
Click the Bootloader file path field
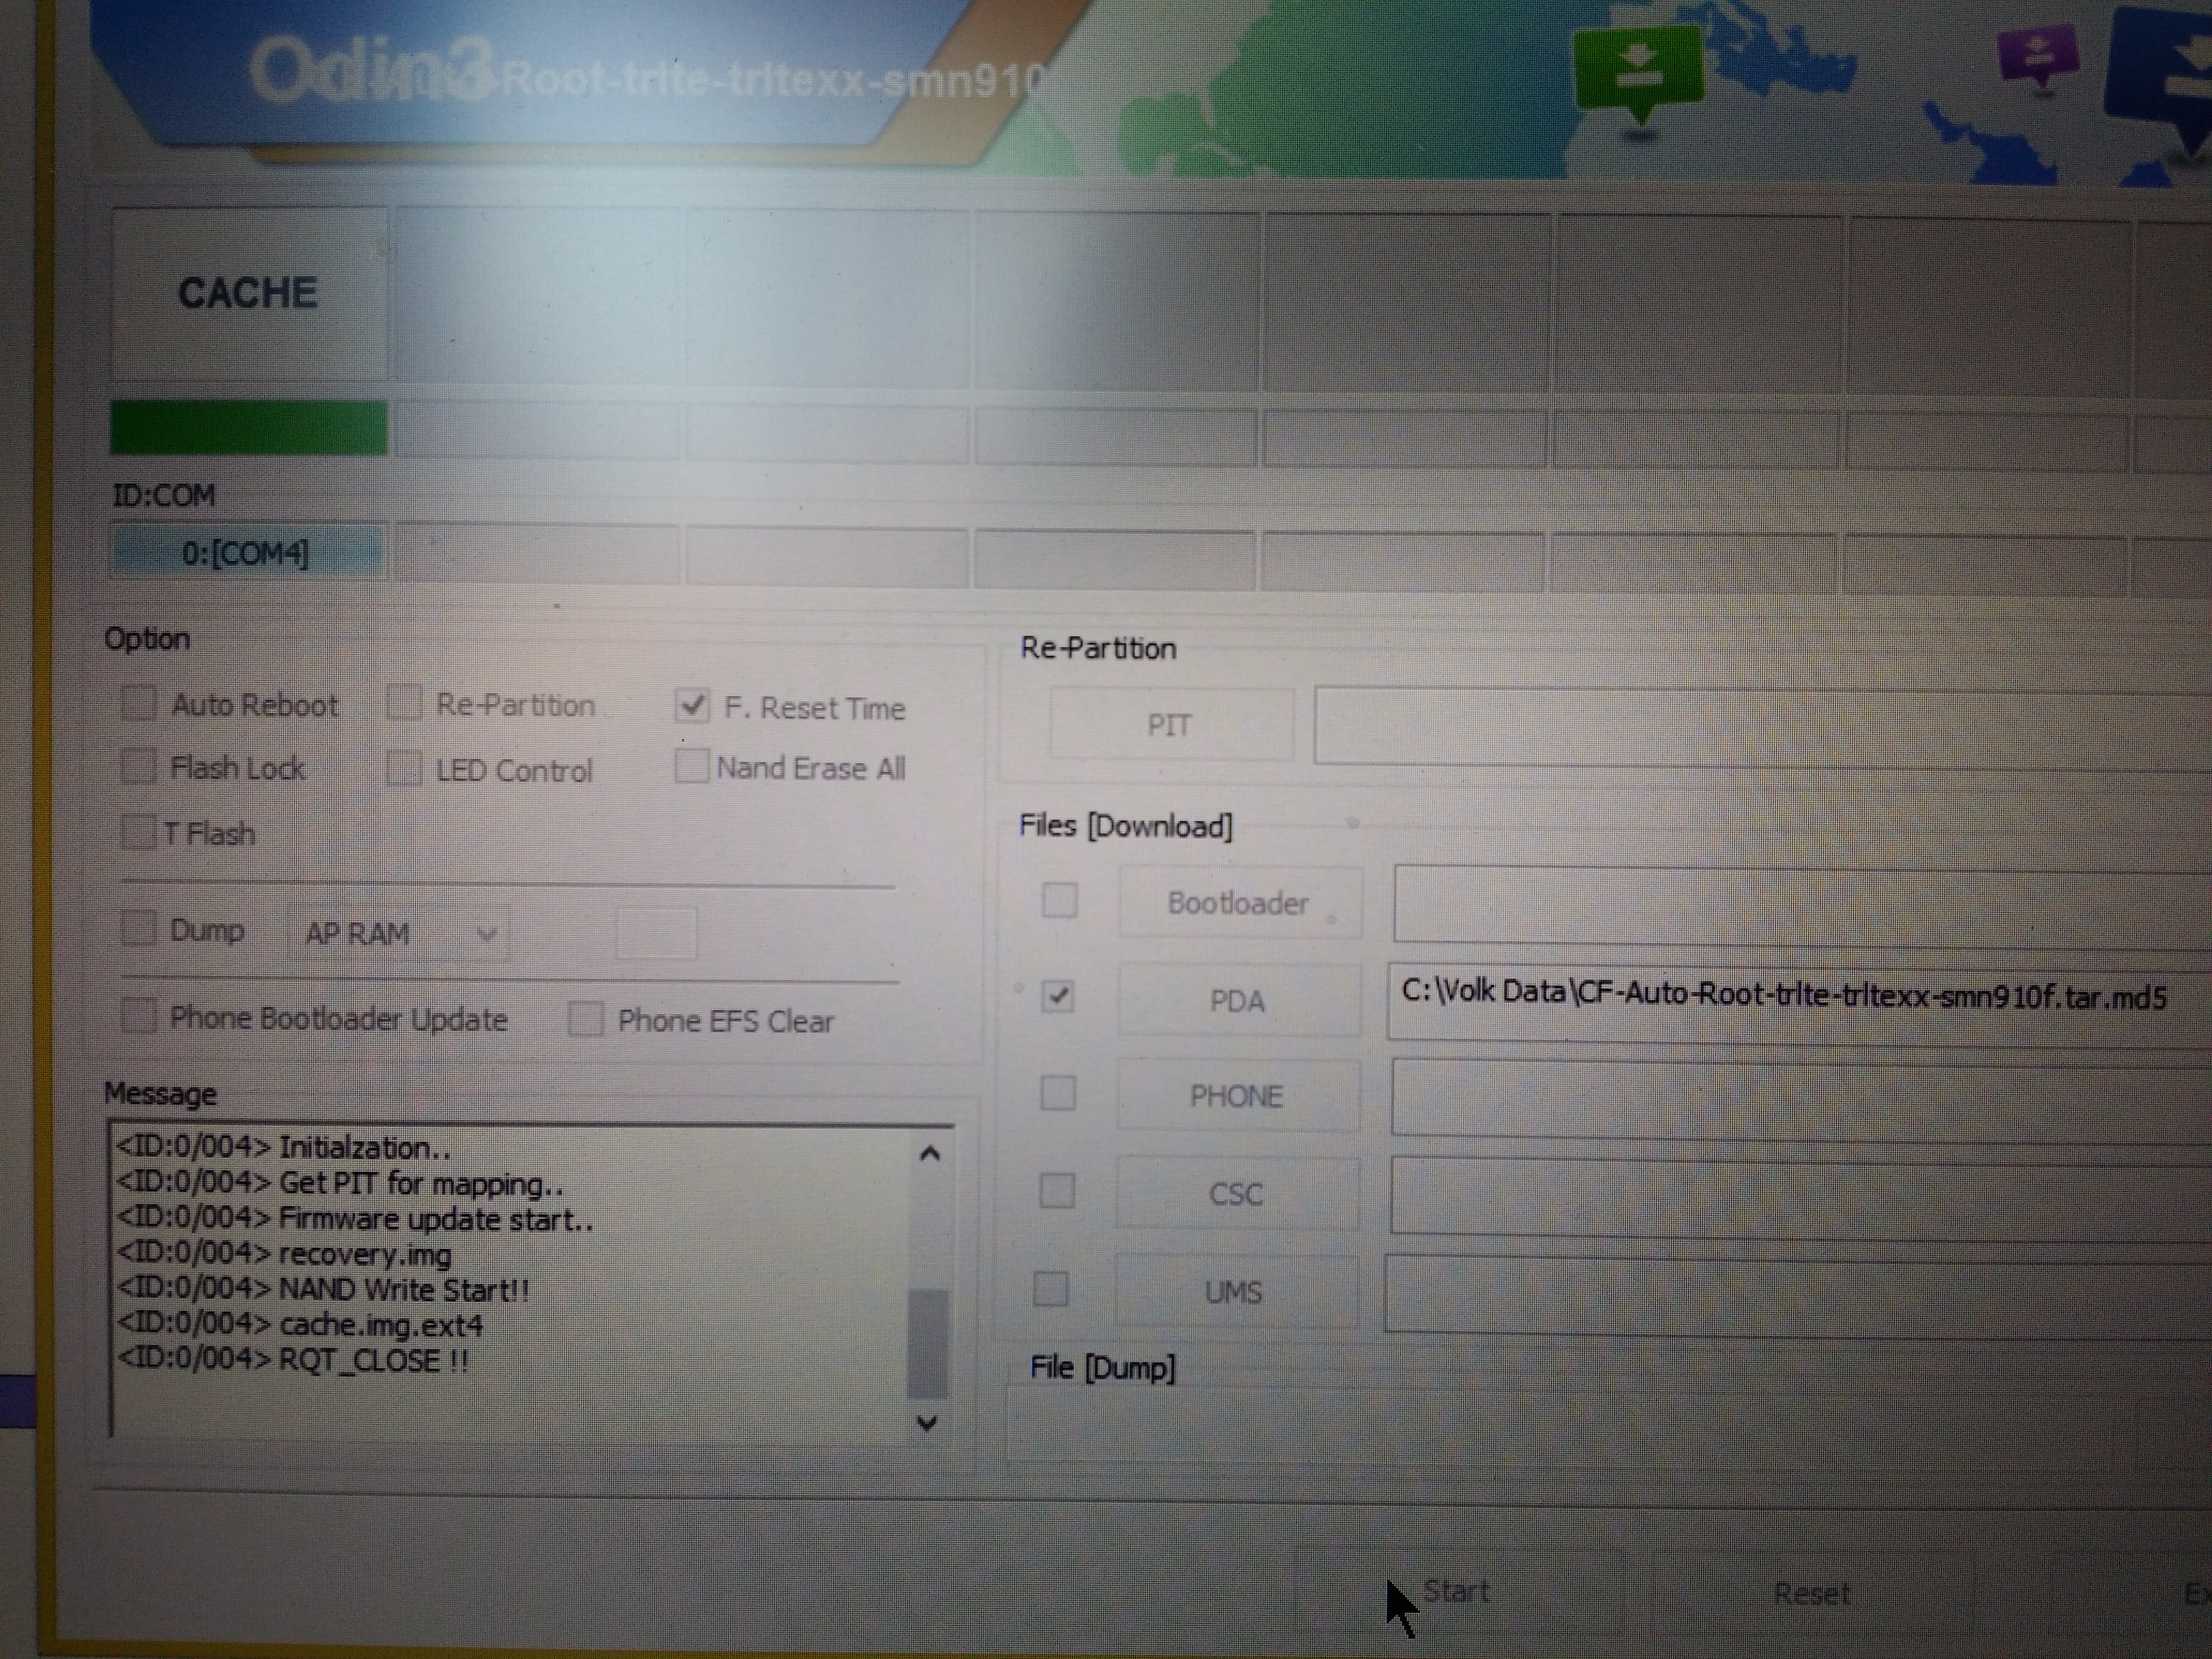[x=1803, y=905]
